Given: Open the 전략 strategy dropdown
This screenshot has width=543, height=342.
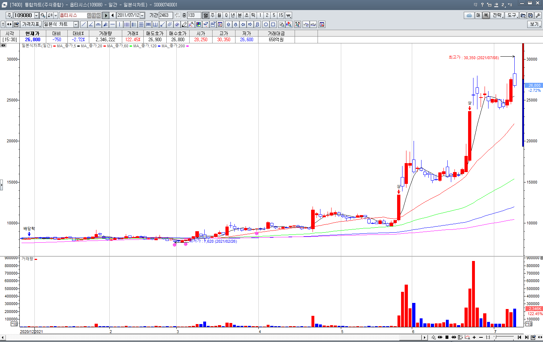Looking at the screenshot, I should coord(497,15).
